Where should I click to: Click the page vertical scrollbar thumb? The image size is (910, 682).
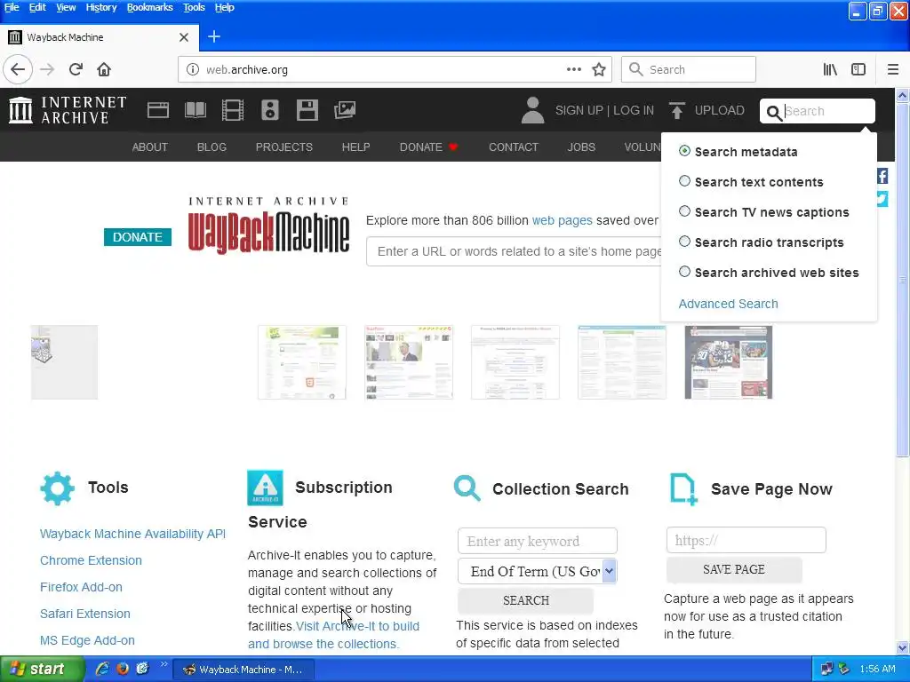903,281
